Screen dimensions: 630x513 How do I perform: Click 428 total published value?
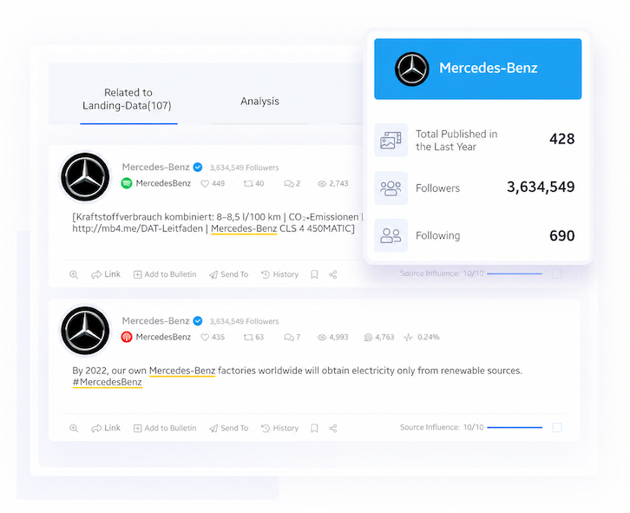click(561, 139)
